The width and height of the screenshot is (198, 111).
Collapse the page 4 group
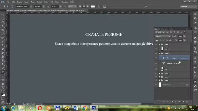click(160, 53)
